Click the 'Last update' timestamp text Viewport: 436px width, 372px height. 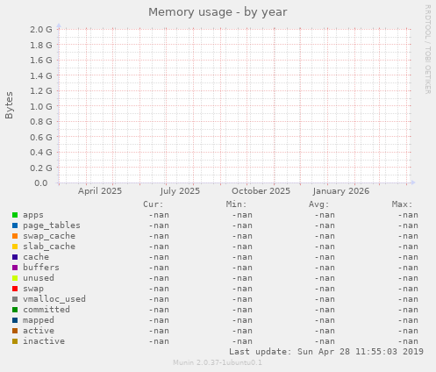click(326, 352)
